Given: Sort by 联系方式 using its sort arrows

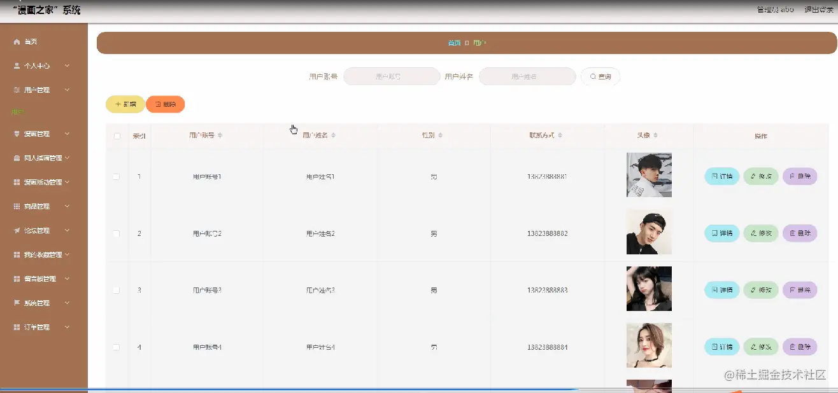Looking at the screenshot, I should point(560,135).
